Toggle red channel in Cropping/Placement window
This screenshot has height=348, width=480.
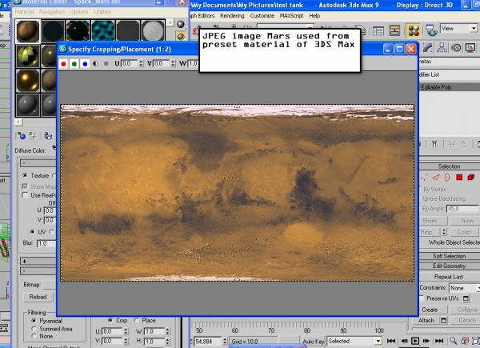click(63, 64)
